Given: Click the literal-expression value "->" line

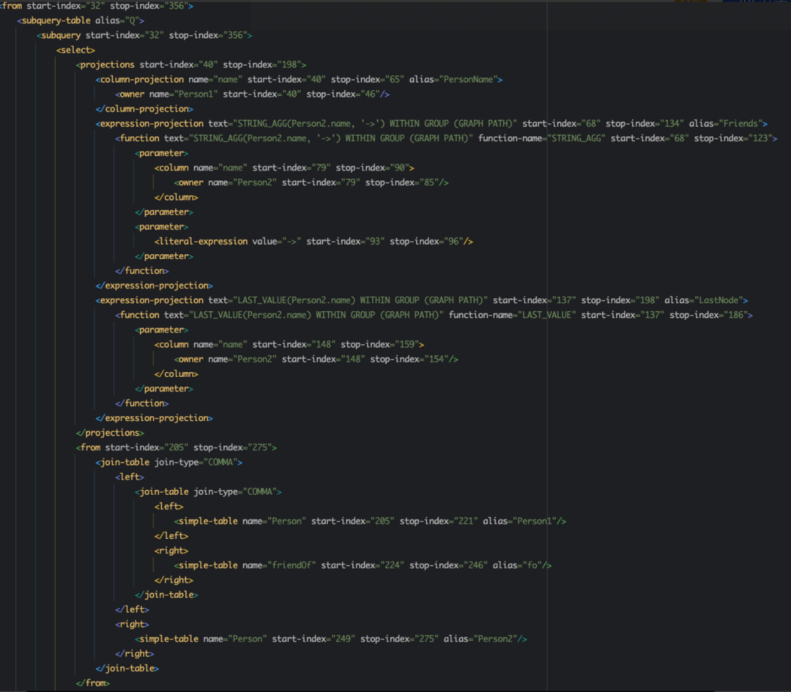Looking at the screenshot, I should (313, 241).
